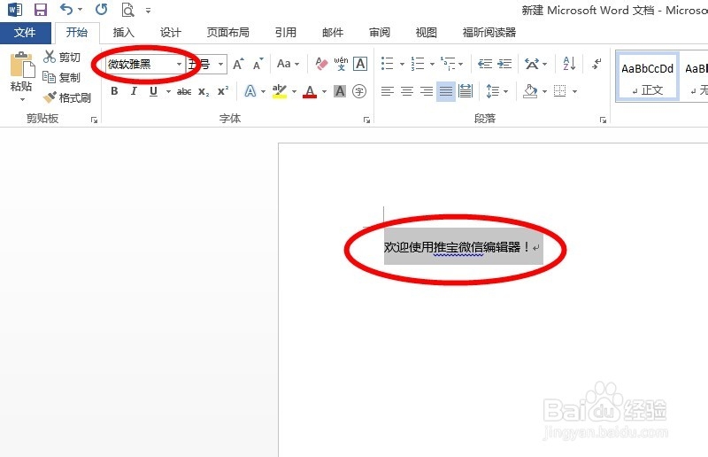Open the 邮件 (Mailings) tab

click(333, 33)
